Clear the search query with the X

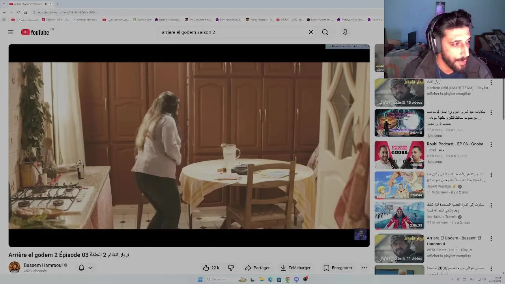click(x=311, y=32)
